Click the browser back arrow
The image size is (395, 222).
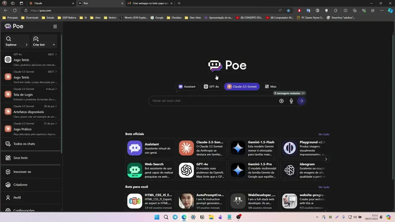coord(6,10)
